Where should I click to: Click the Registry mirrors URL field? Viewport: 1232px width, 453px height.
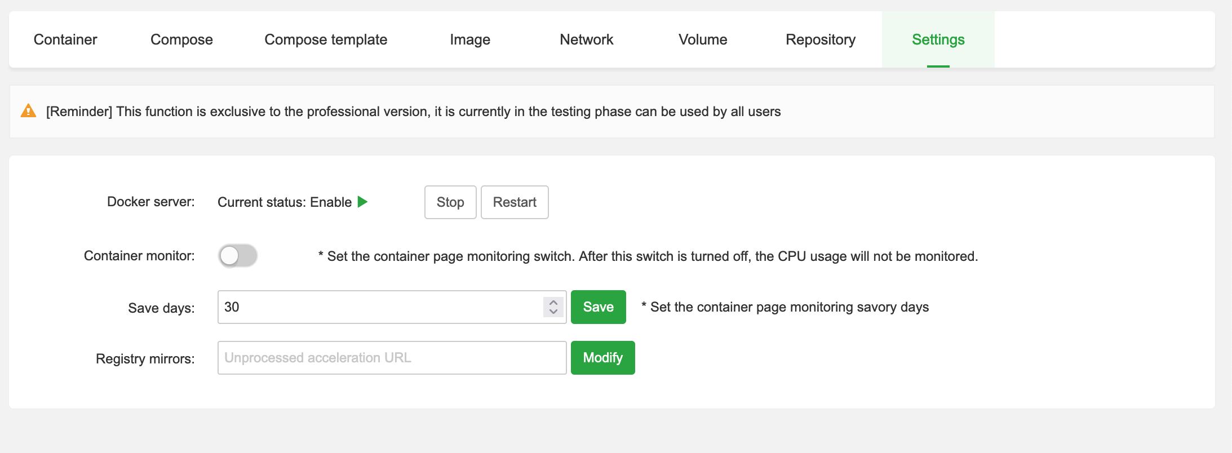pyautogui.click(x=392, y=358)
